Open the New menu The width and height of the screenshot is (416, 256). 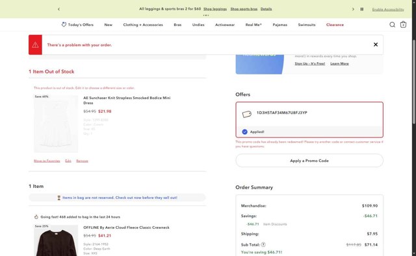[109, 25]
